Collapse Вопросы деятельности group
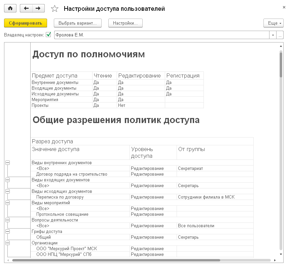 pos(8,220)
